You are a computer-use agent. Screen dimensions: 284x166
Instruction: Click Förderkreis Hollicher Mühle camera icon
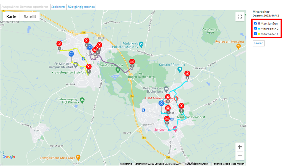141,44
